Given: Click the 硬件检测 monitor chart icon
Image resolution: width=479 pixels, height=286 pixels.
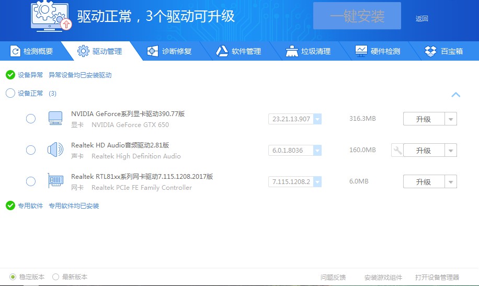Looking at the screenshot, I should coord(361,51).
